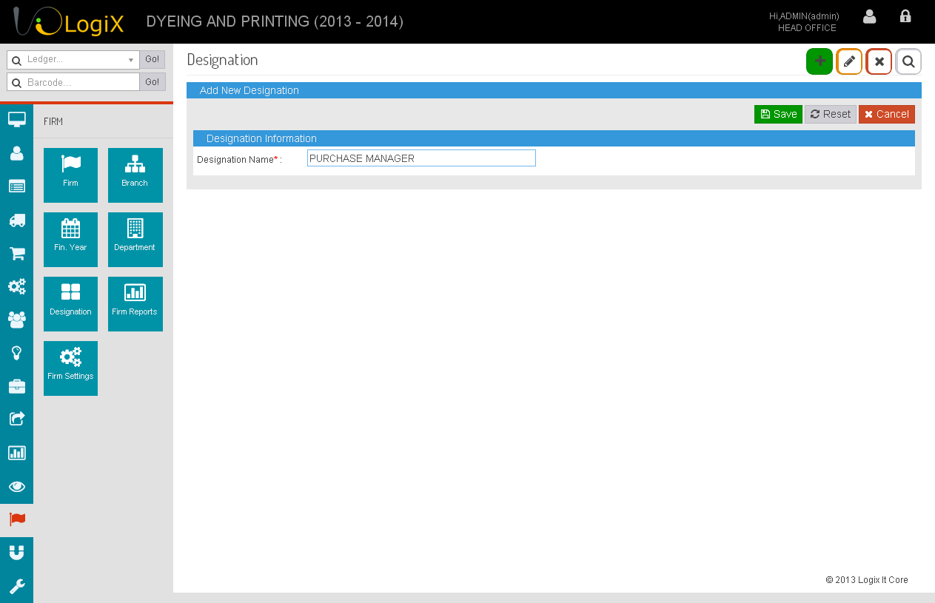Viewport: 935px width, 603px height.
Task: Click Go! next to Ledger field
Action: point(153,60)
